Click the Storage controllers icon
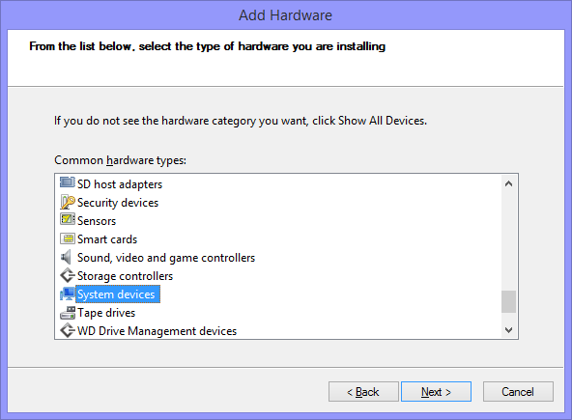The width and height of the screenshot is (572, 420). pos(67,275)
